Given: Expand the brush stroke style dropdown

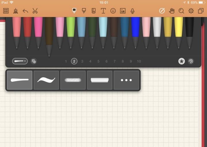Looking at the screenshot, I should 20,61.
